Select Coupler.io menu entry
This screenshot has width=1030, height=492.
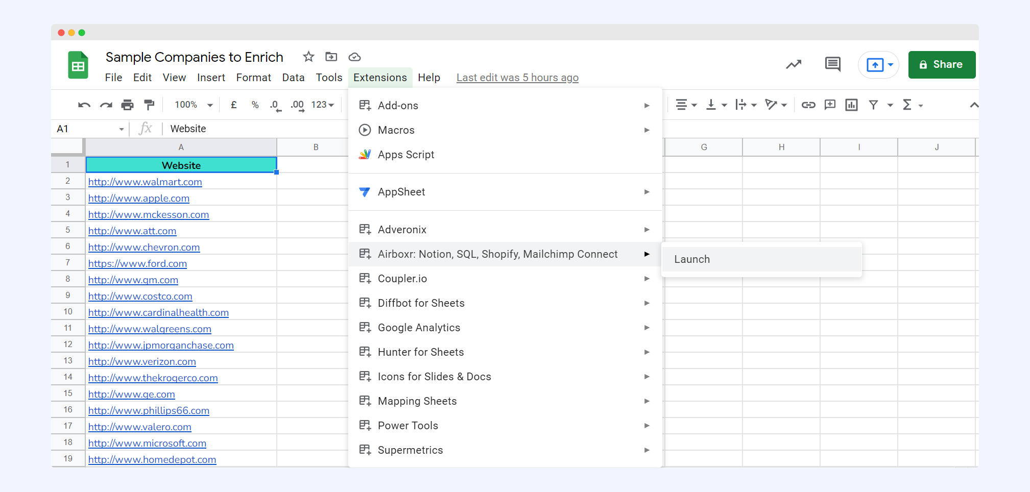505,279
